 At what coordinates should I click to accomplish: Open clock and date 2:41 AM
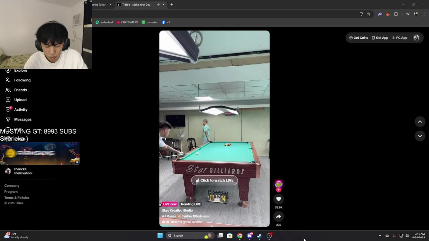(419, 236)
